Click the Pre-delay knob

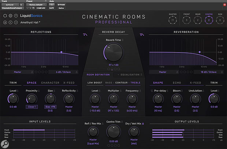pyautogui.click(x=158, y=99)
